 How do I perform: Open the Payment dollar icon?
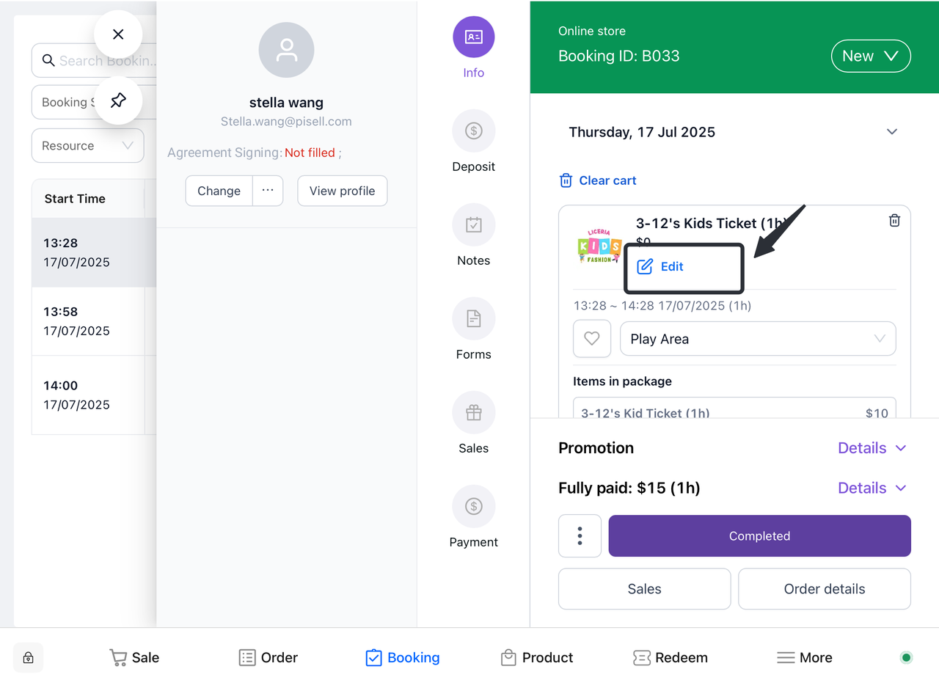(x=473, y=507)
